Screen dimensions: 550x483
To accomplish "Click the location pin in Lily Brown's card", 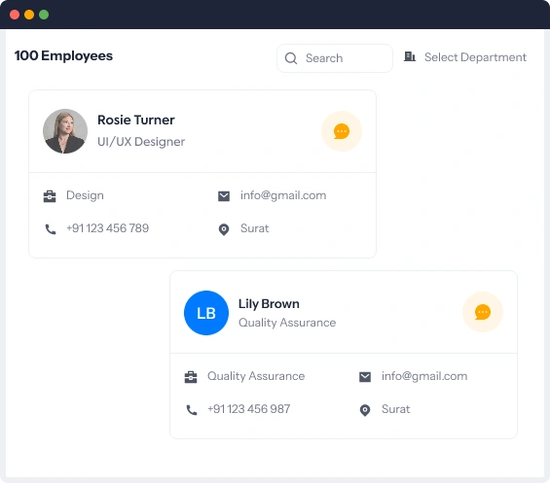I will coord(365,410).
